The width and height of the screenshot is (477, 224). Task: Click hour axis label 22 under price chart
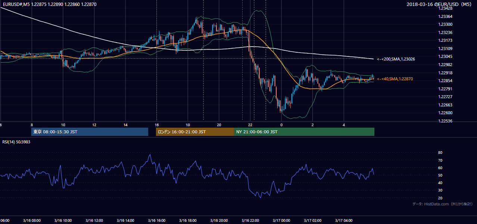tap(250, 125)
